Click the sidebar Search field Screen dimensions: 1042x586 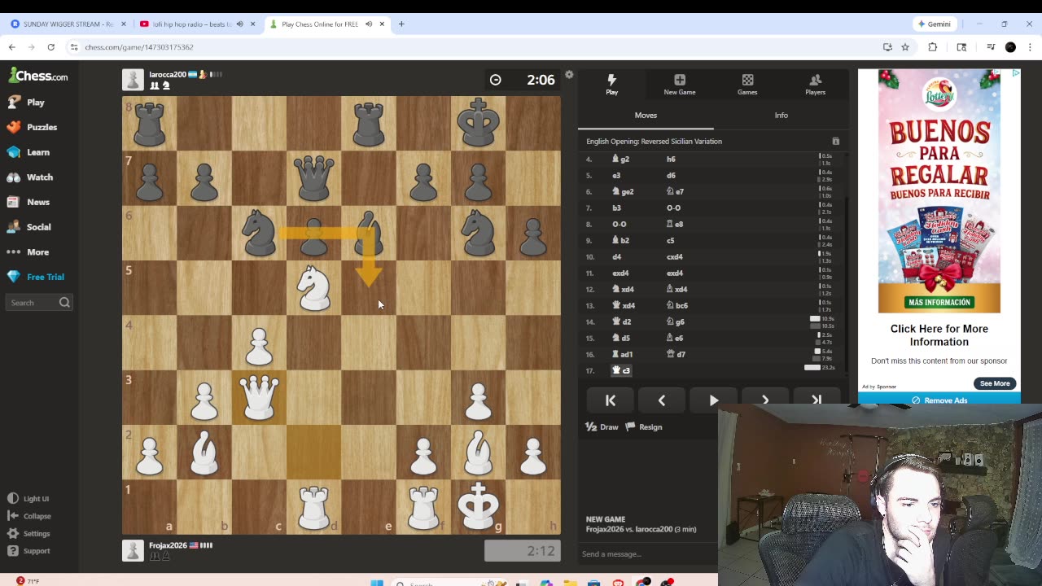point(39,303)
